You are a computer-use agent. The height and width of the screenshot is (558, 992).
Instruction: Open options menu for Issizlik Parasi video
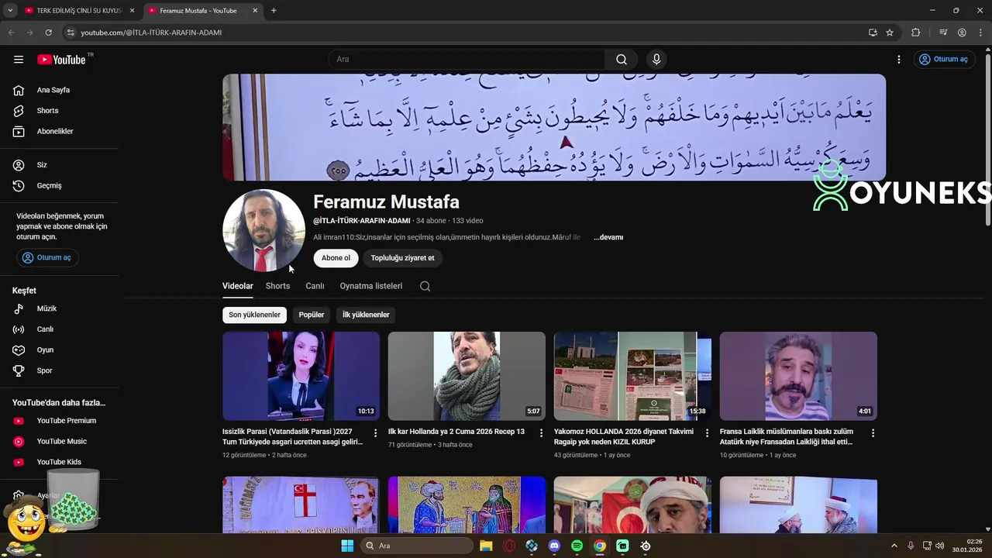(x=375, y=433)
